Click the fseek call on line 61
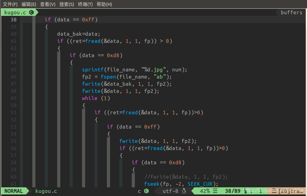The height and width of the screenshot is (196, 307). point(152,184)
